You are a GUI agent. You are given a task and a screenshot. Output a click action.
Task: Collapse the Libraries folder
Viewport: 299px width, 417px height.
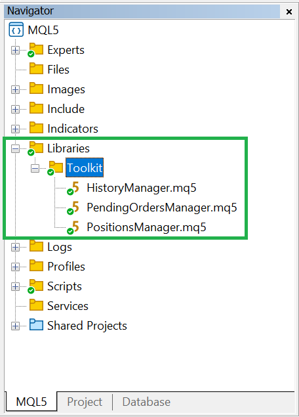15,148
